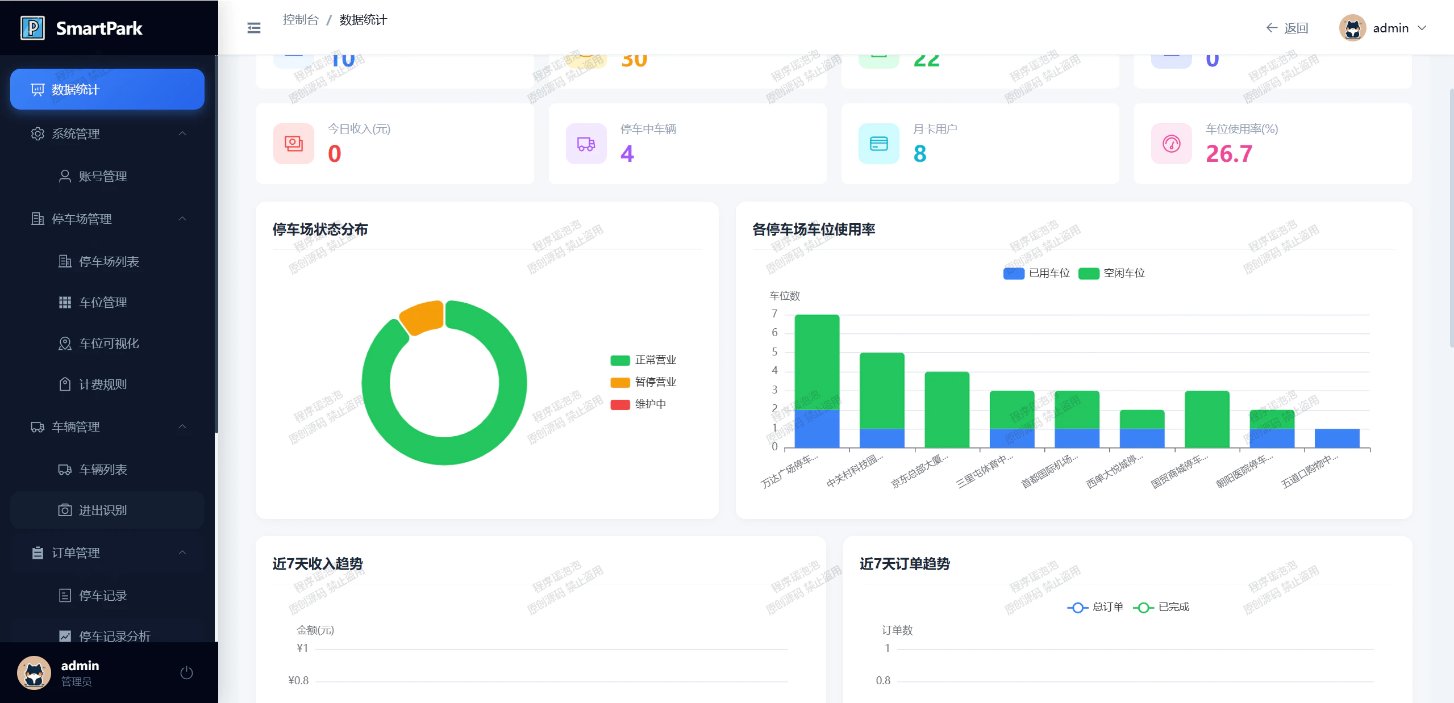This screenshot has height=703, width=1454.
Task: Click the orange 暂停营业 color swatch
Action: pyautogui.click(x=620, y=382)
